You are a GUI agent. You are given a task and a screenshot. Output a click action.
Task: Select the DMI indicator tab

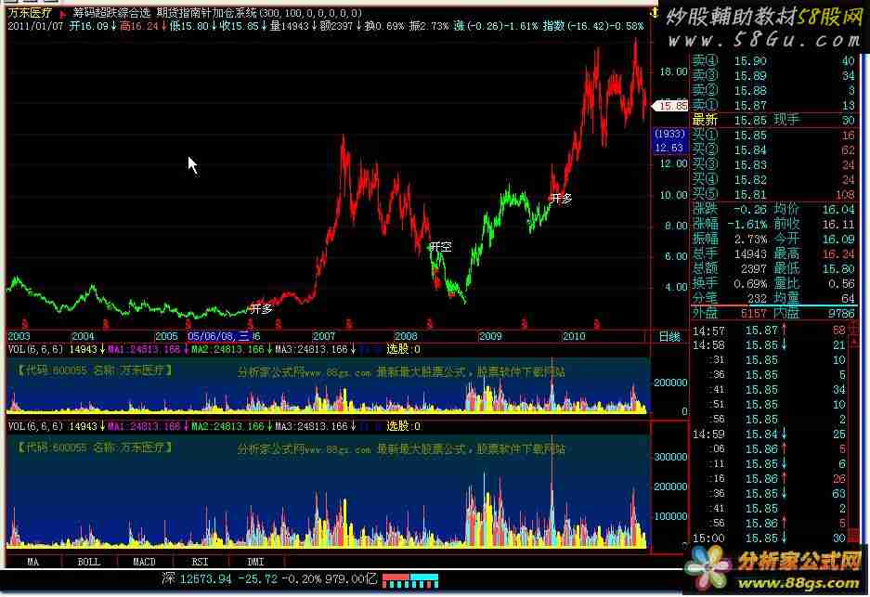pyautogui.click(x=255, y=562)
